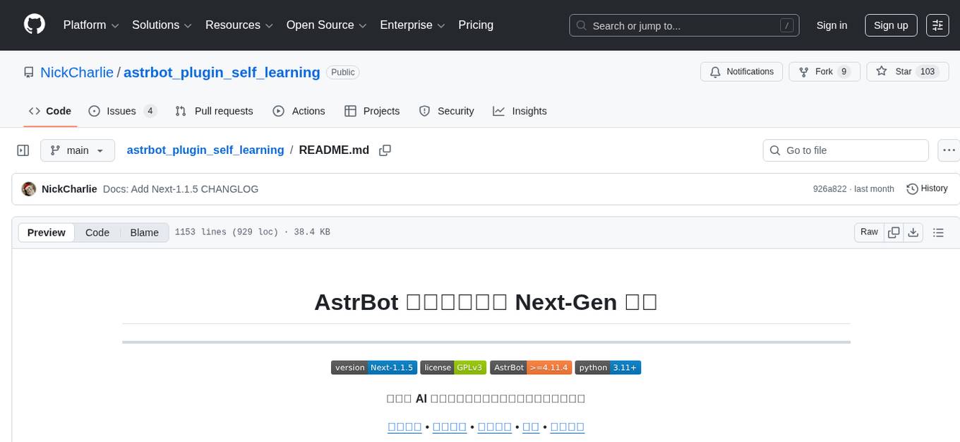The image size is (960, 442).
Task: Copy the README.md file path
Action: click(385, 150)
